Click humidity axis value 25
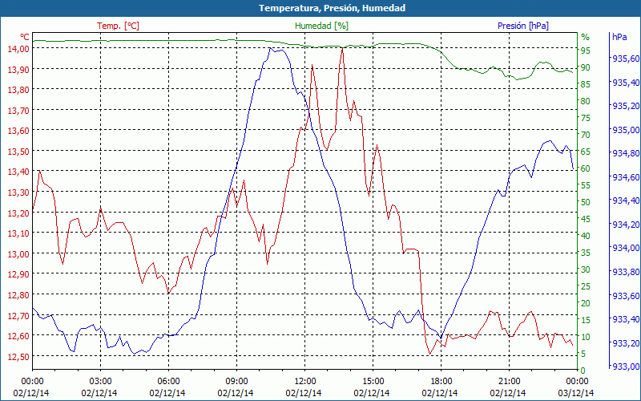This screenshot has height=401, width=641. pos(586,286)
